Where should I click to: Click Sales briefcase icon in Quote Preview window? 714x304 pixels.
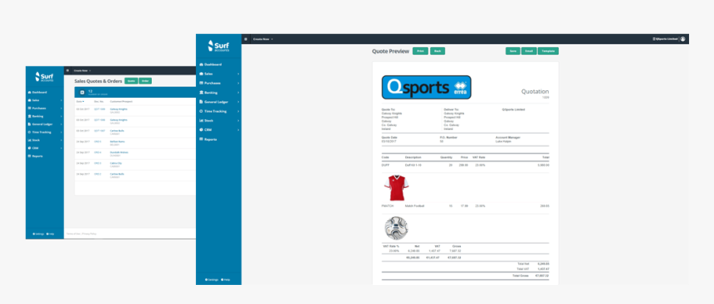pyautogui.click(x=201, y=74)
